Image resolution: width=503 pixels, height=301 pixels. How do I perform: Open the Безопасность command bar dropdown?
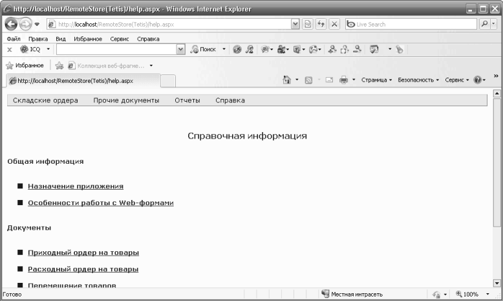pyautogui.click(x=418, y=80)
